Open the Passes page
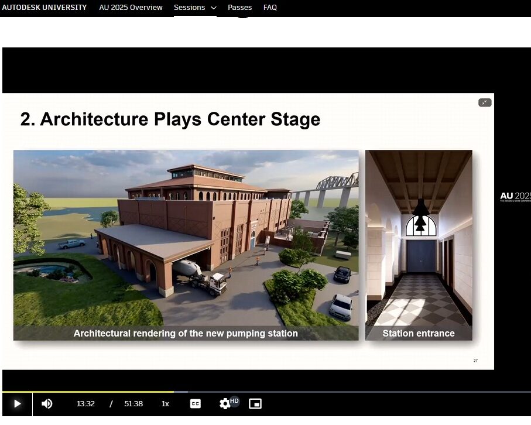Screen dimensions: 531x425 239,8
